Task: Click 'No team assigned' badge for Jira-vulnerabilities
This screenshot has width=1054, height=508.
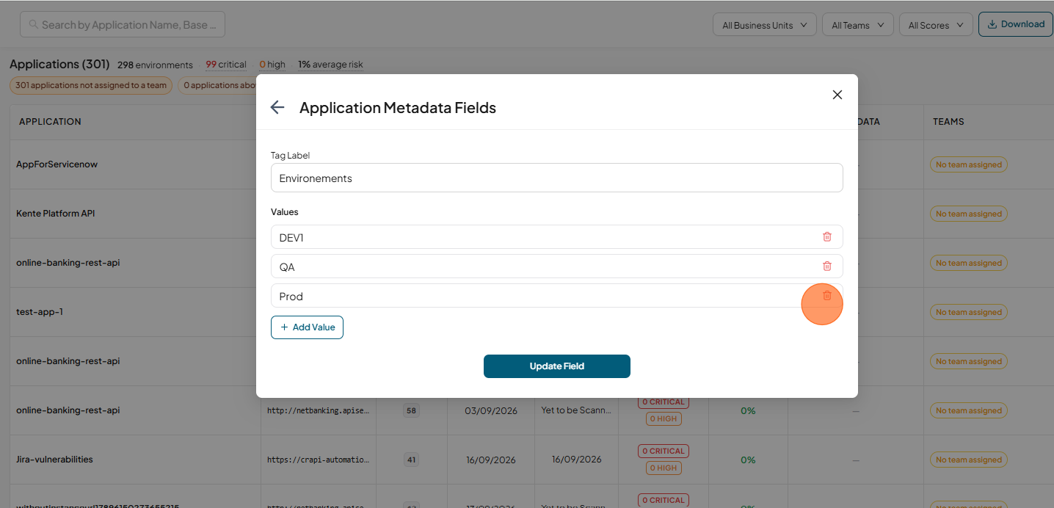Action: coord(969,460)
